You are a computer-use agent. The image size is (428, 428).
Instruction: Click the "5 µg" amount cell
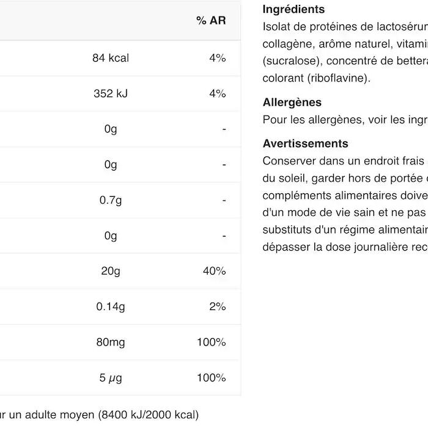(x=111, y=378)
